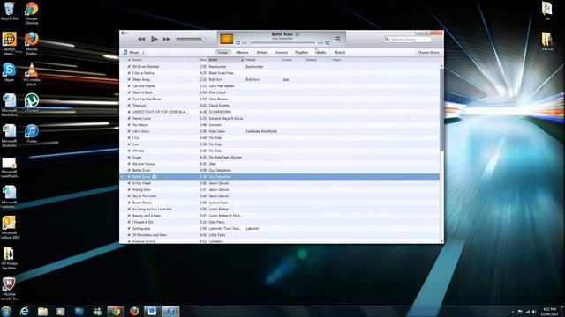This screenshot has width=565, height=317.
Task: Switch to the Playlists tab
Action: (x=302, y=53)
